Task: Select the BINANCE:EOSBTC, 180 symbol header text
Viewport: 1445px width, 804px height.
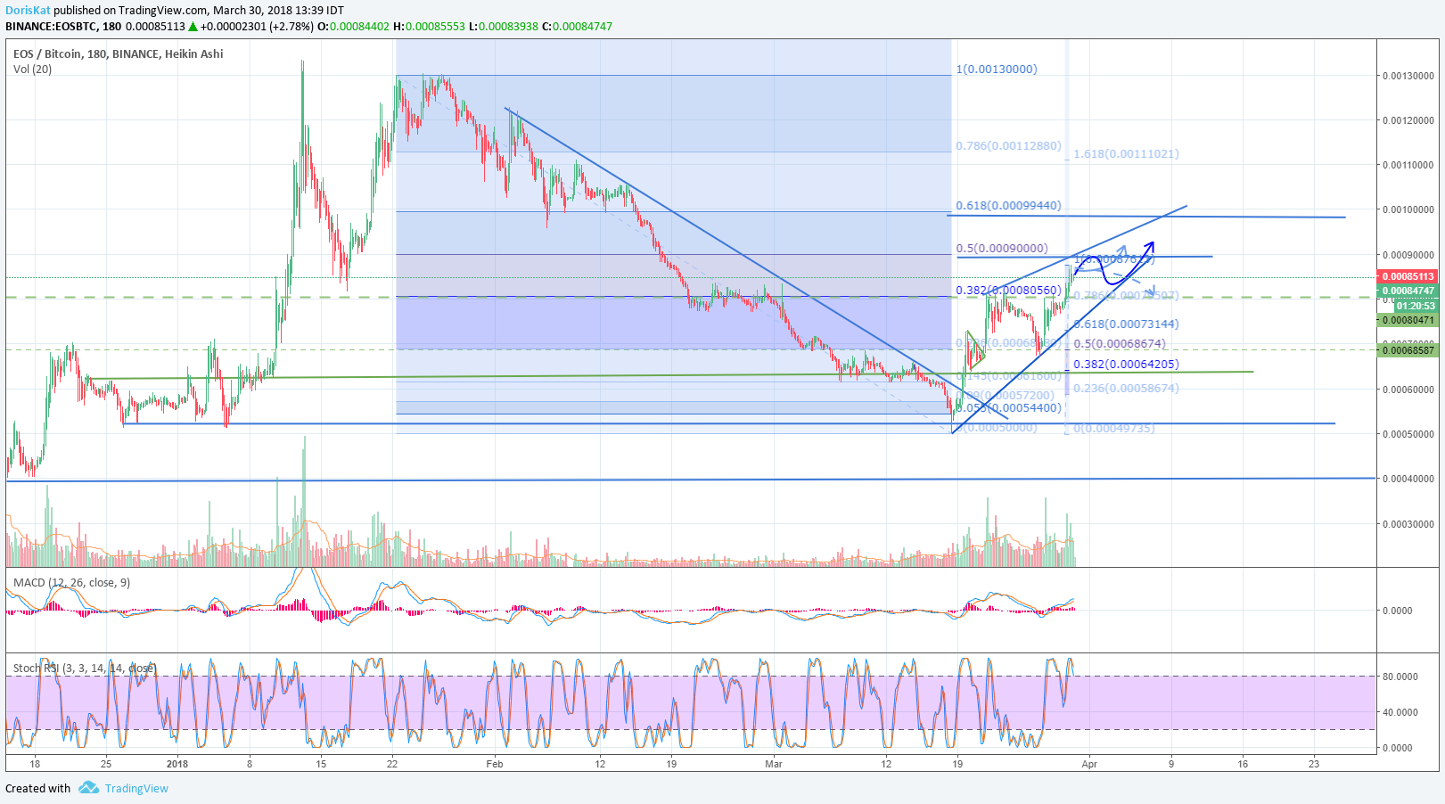Action: click(x=63, y=26)
